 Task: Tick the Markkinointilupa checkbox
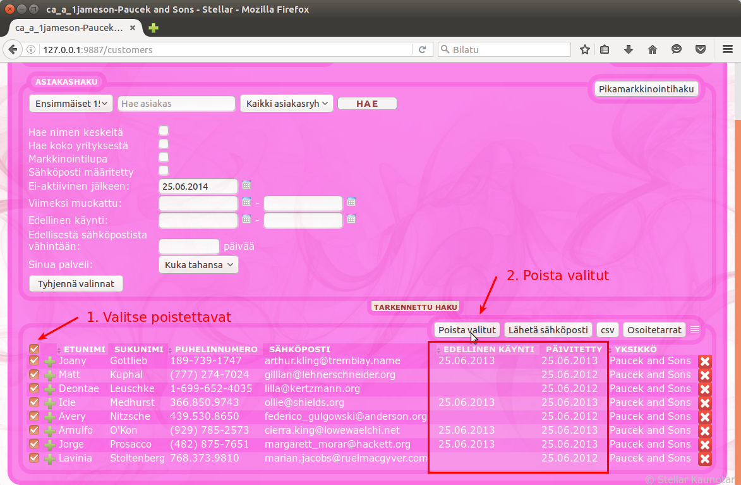[164, 157]
